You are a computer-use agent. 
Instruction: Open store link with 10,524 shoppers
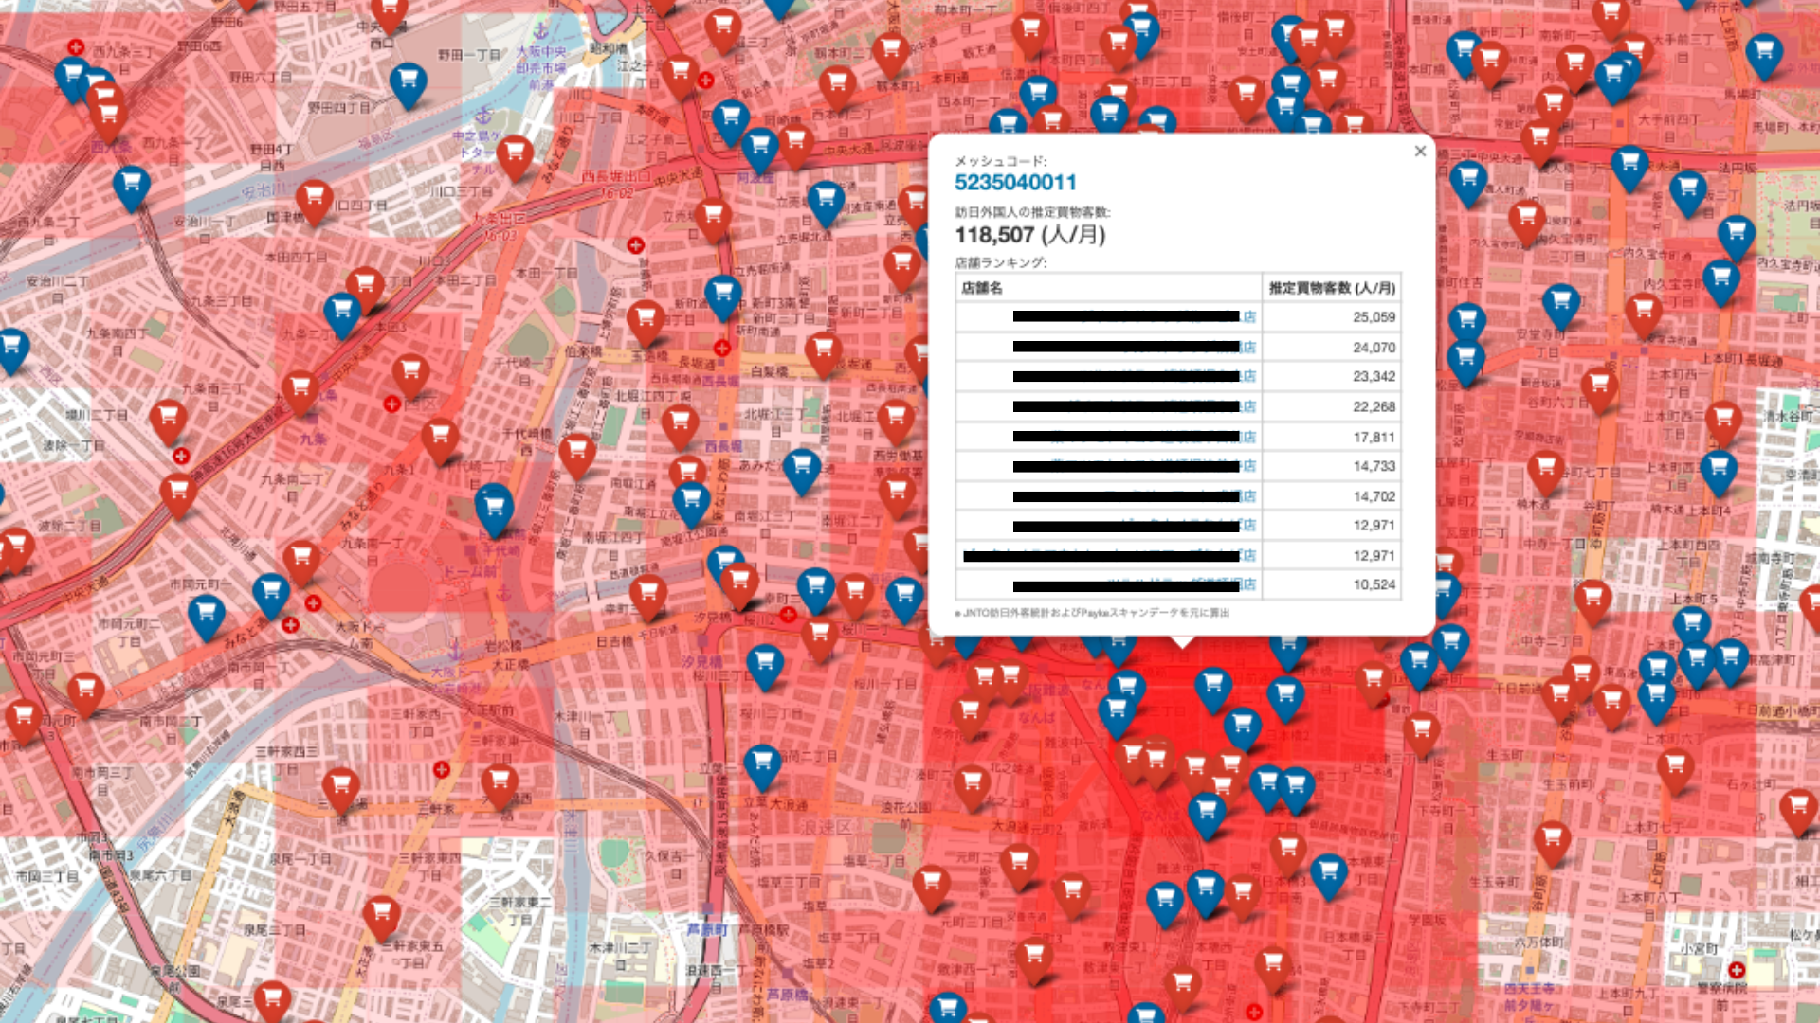pos(1249,585)
